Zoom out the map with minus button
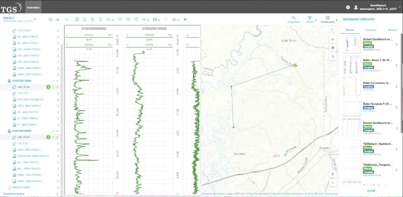403x197 pixels. coord(332,182)
